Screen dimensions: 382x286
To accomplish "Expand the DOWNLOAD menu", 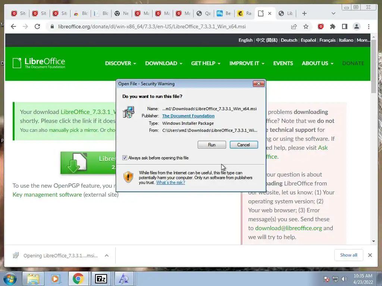I will (x=164, y=63).
